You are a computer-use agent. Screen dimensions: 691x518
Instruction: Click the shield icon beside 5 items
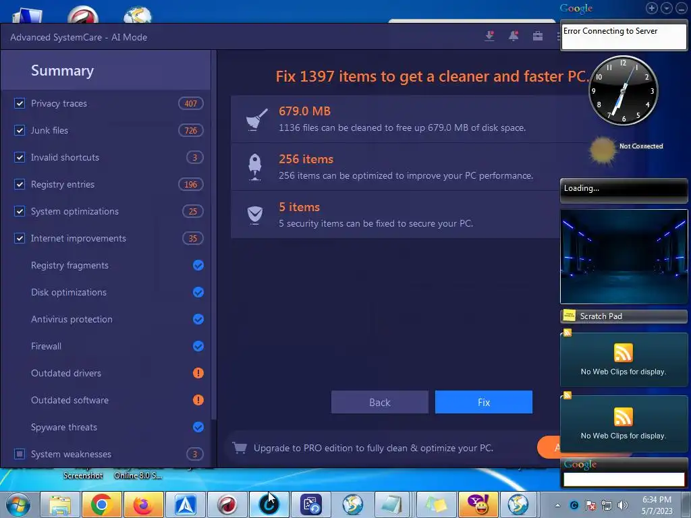255,215
